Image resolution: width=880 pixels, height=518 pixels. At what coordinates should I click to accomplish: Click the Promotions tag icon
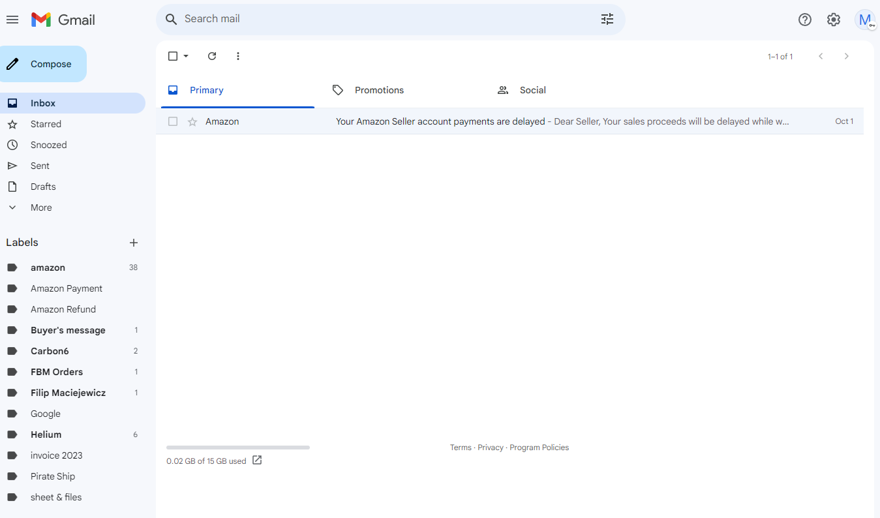338,90
